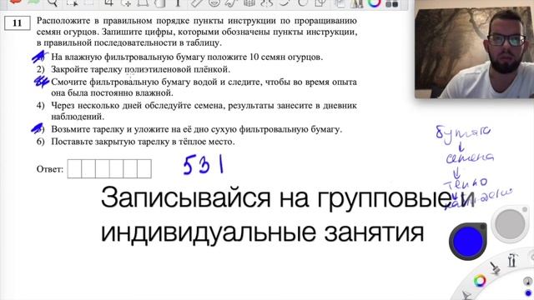
Task: Open tools menu in corner lagoon
Action: (x=512, y=260)
